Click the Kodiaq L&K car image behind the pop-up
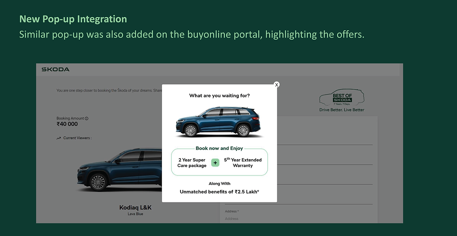This screenshot has height=236, width=457. [119, 169]
